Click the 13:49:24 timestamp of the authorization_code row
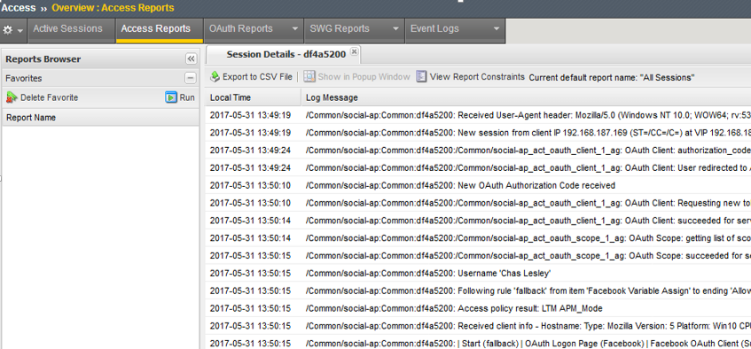751x349 pixels. [x=250, y=151]
